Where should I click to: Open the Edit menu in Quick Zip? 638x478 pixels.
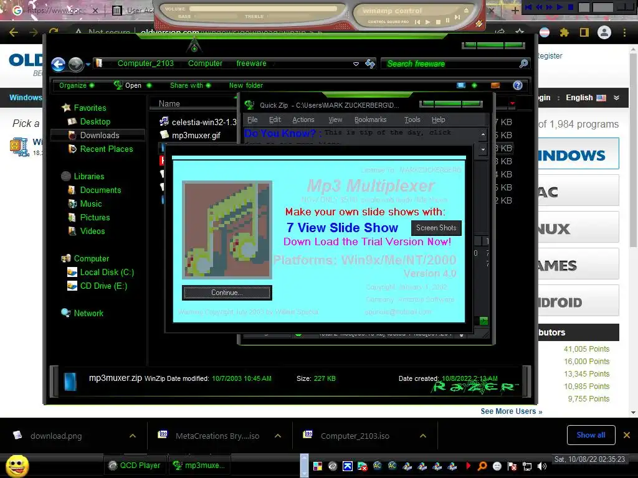275,119
